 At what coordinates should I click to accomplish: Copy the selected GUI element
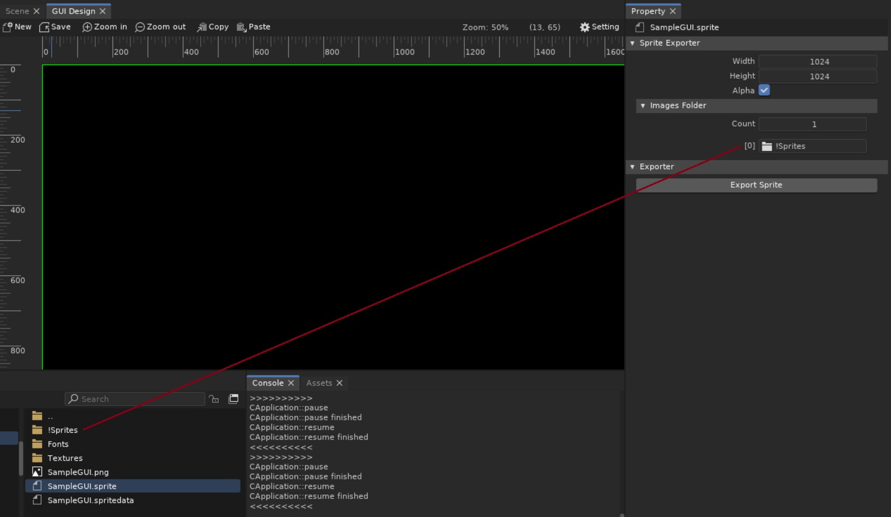point(212,27)
